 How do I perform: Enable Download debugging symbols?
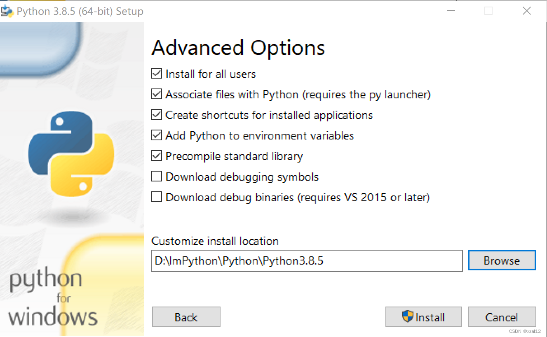(157, 176)
